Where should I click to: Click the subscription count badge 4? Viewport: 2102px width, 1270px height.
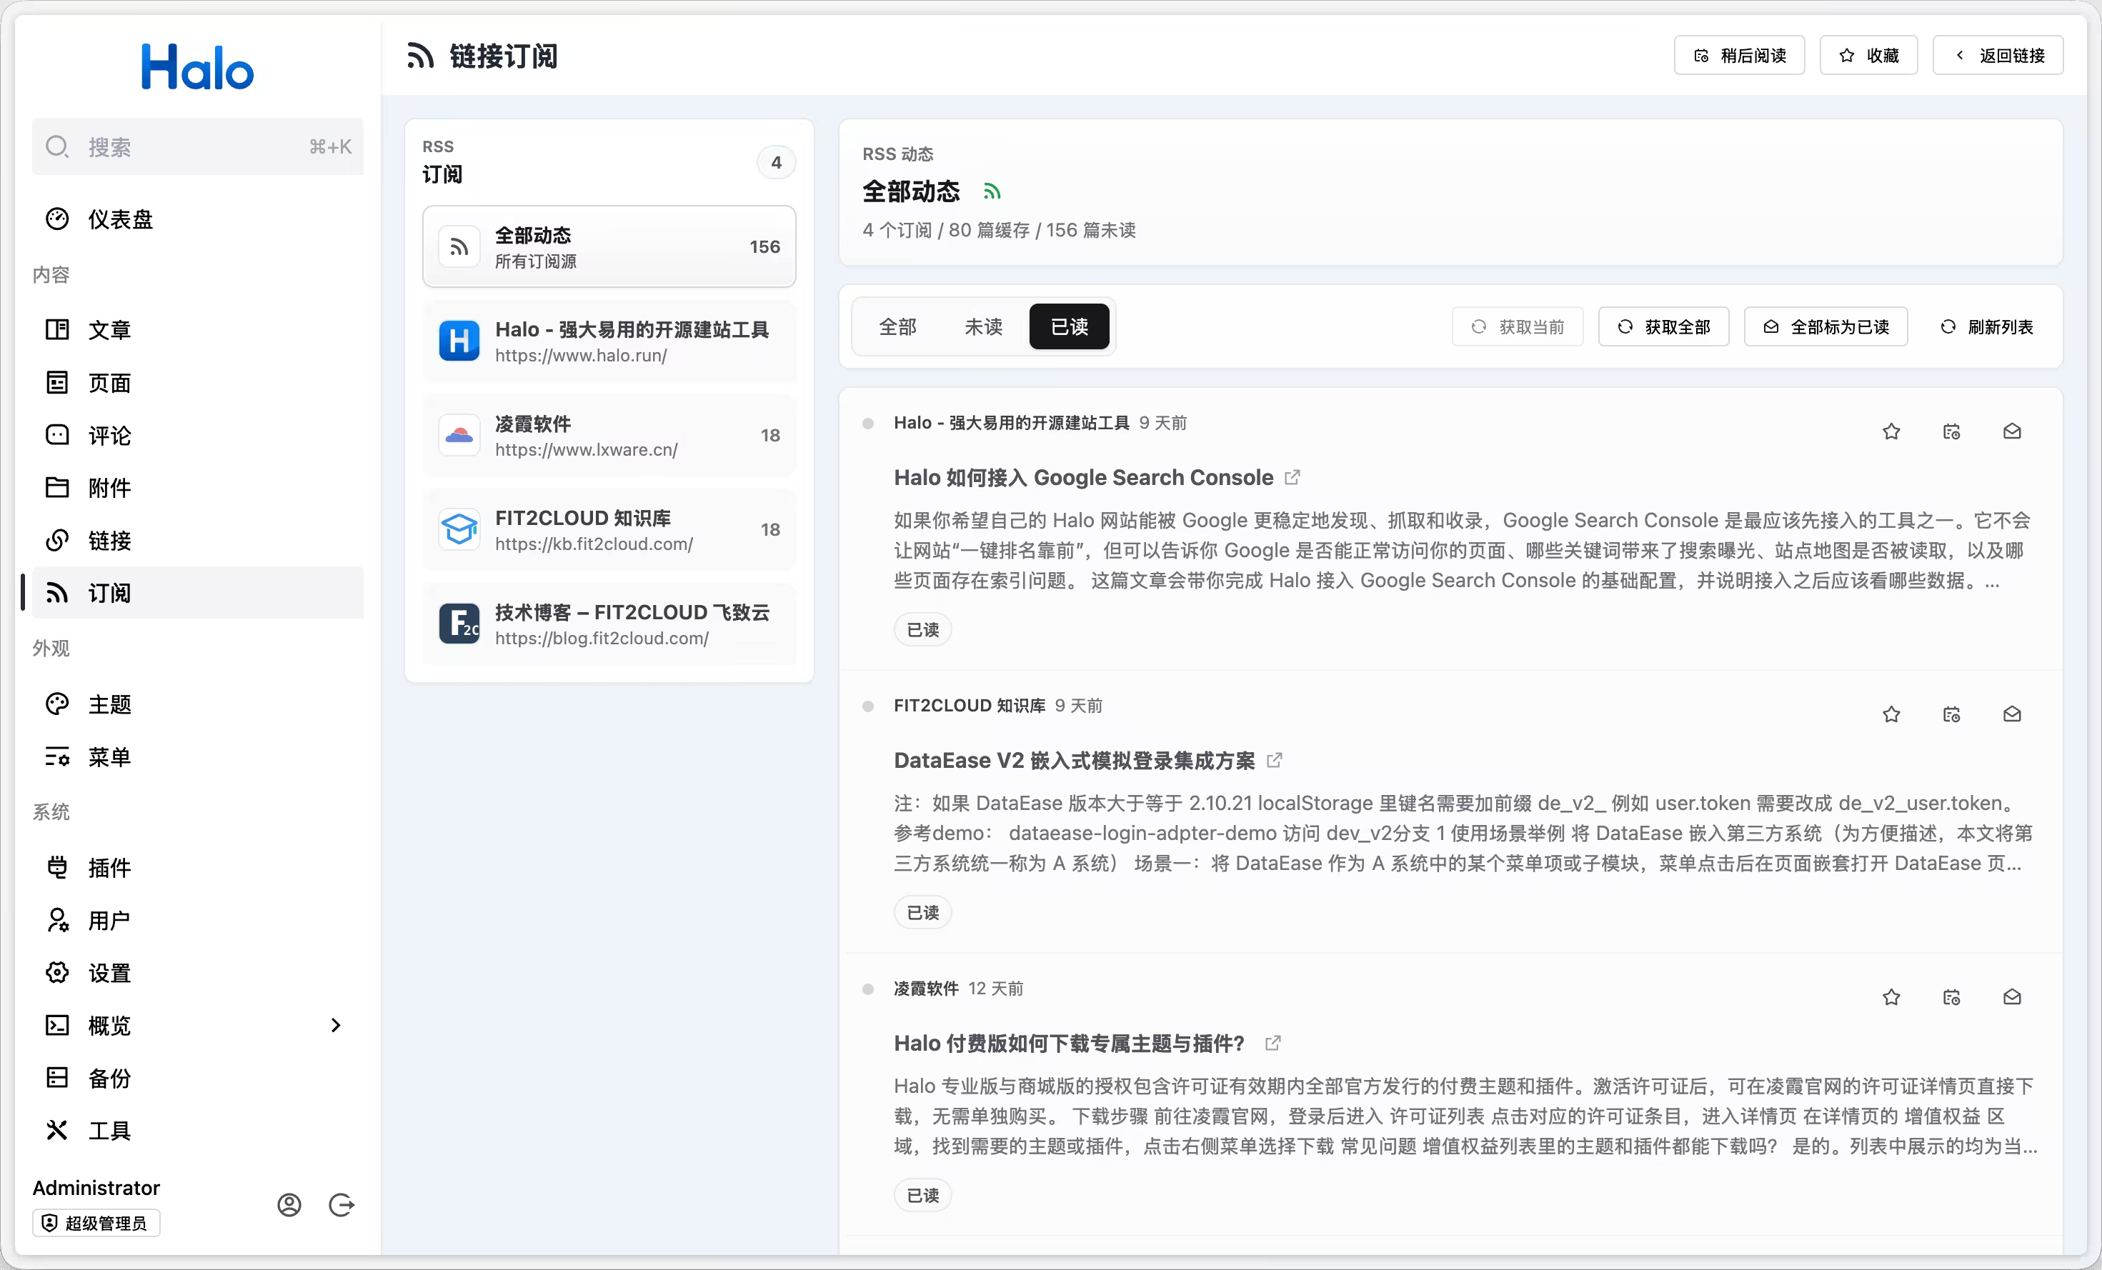(777, 162)
